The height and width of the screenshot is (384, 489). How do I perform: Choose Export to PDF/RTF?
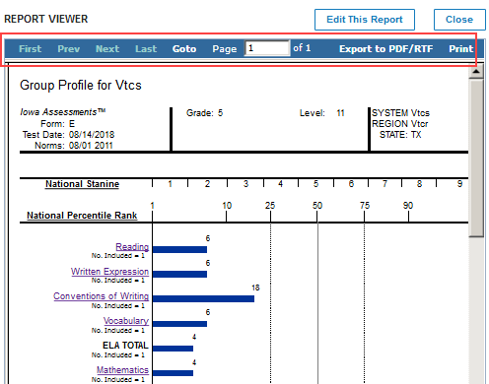click(386, 49)
